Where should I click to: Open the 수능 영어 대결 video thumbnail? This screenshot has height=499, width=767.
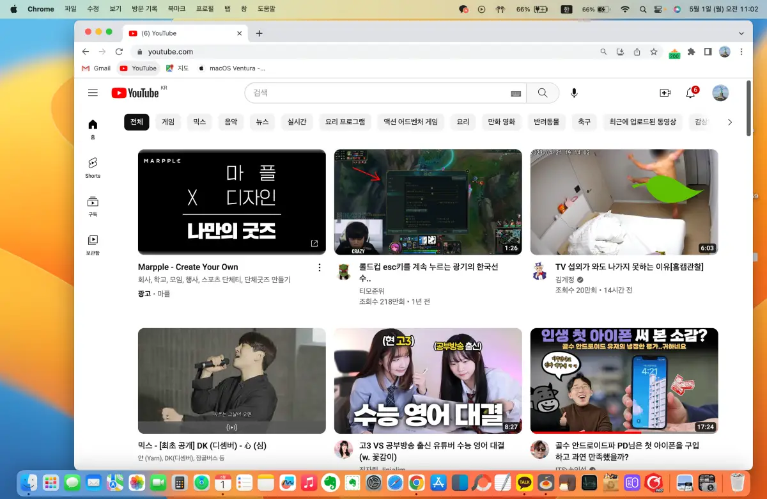[x=428, y=381]
